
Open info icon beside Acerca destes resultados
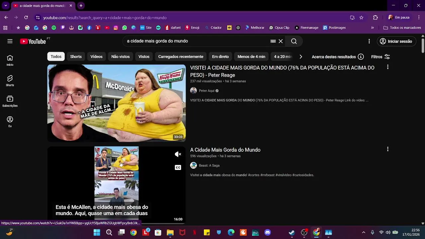point(361,57)
